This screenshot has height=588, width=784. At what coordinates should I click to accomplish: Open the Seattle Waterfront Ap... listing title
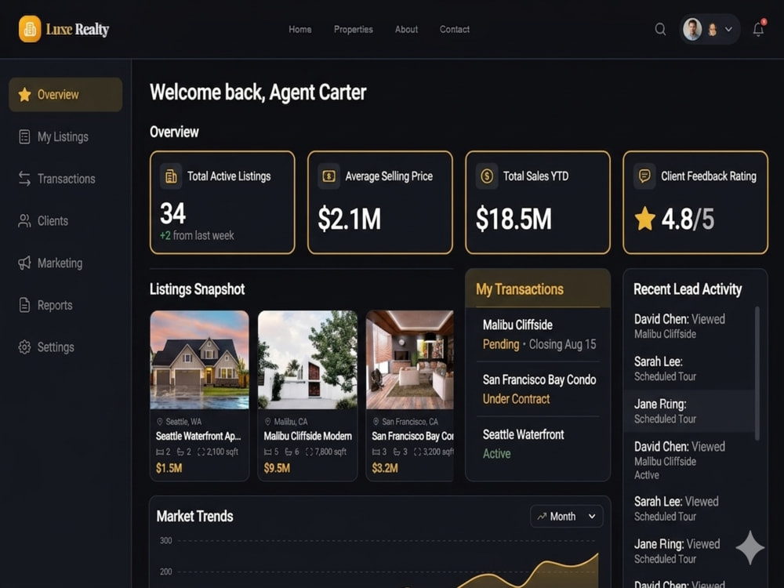coord(198,436)
